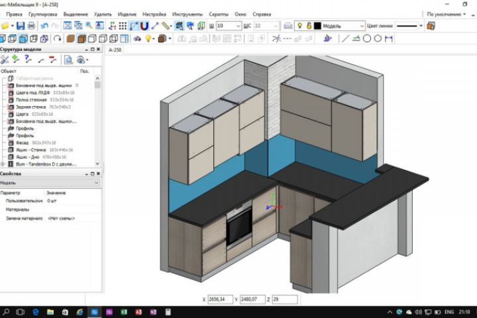
Task: Click the circle drawing tool
Action: 367,38
